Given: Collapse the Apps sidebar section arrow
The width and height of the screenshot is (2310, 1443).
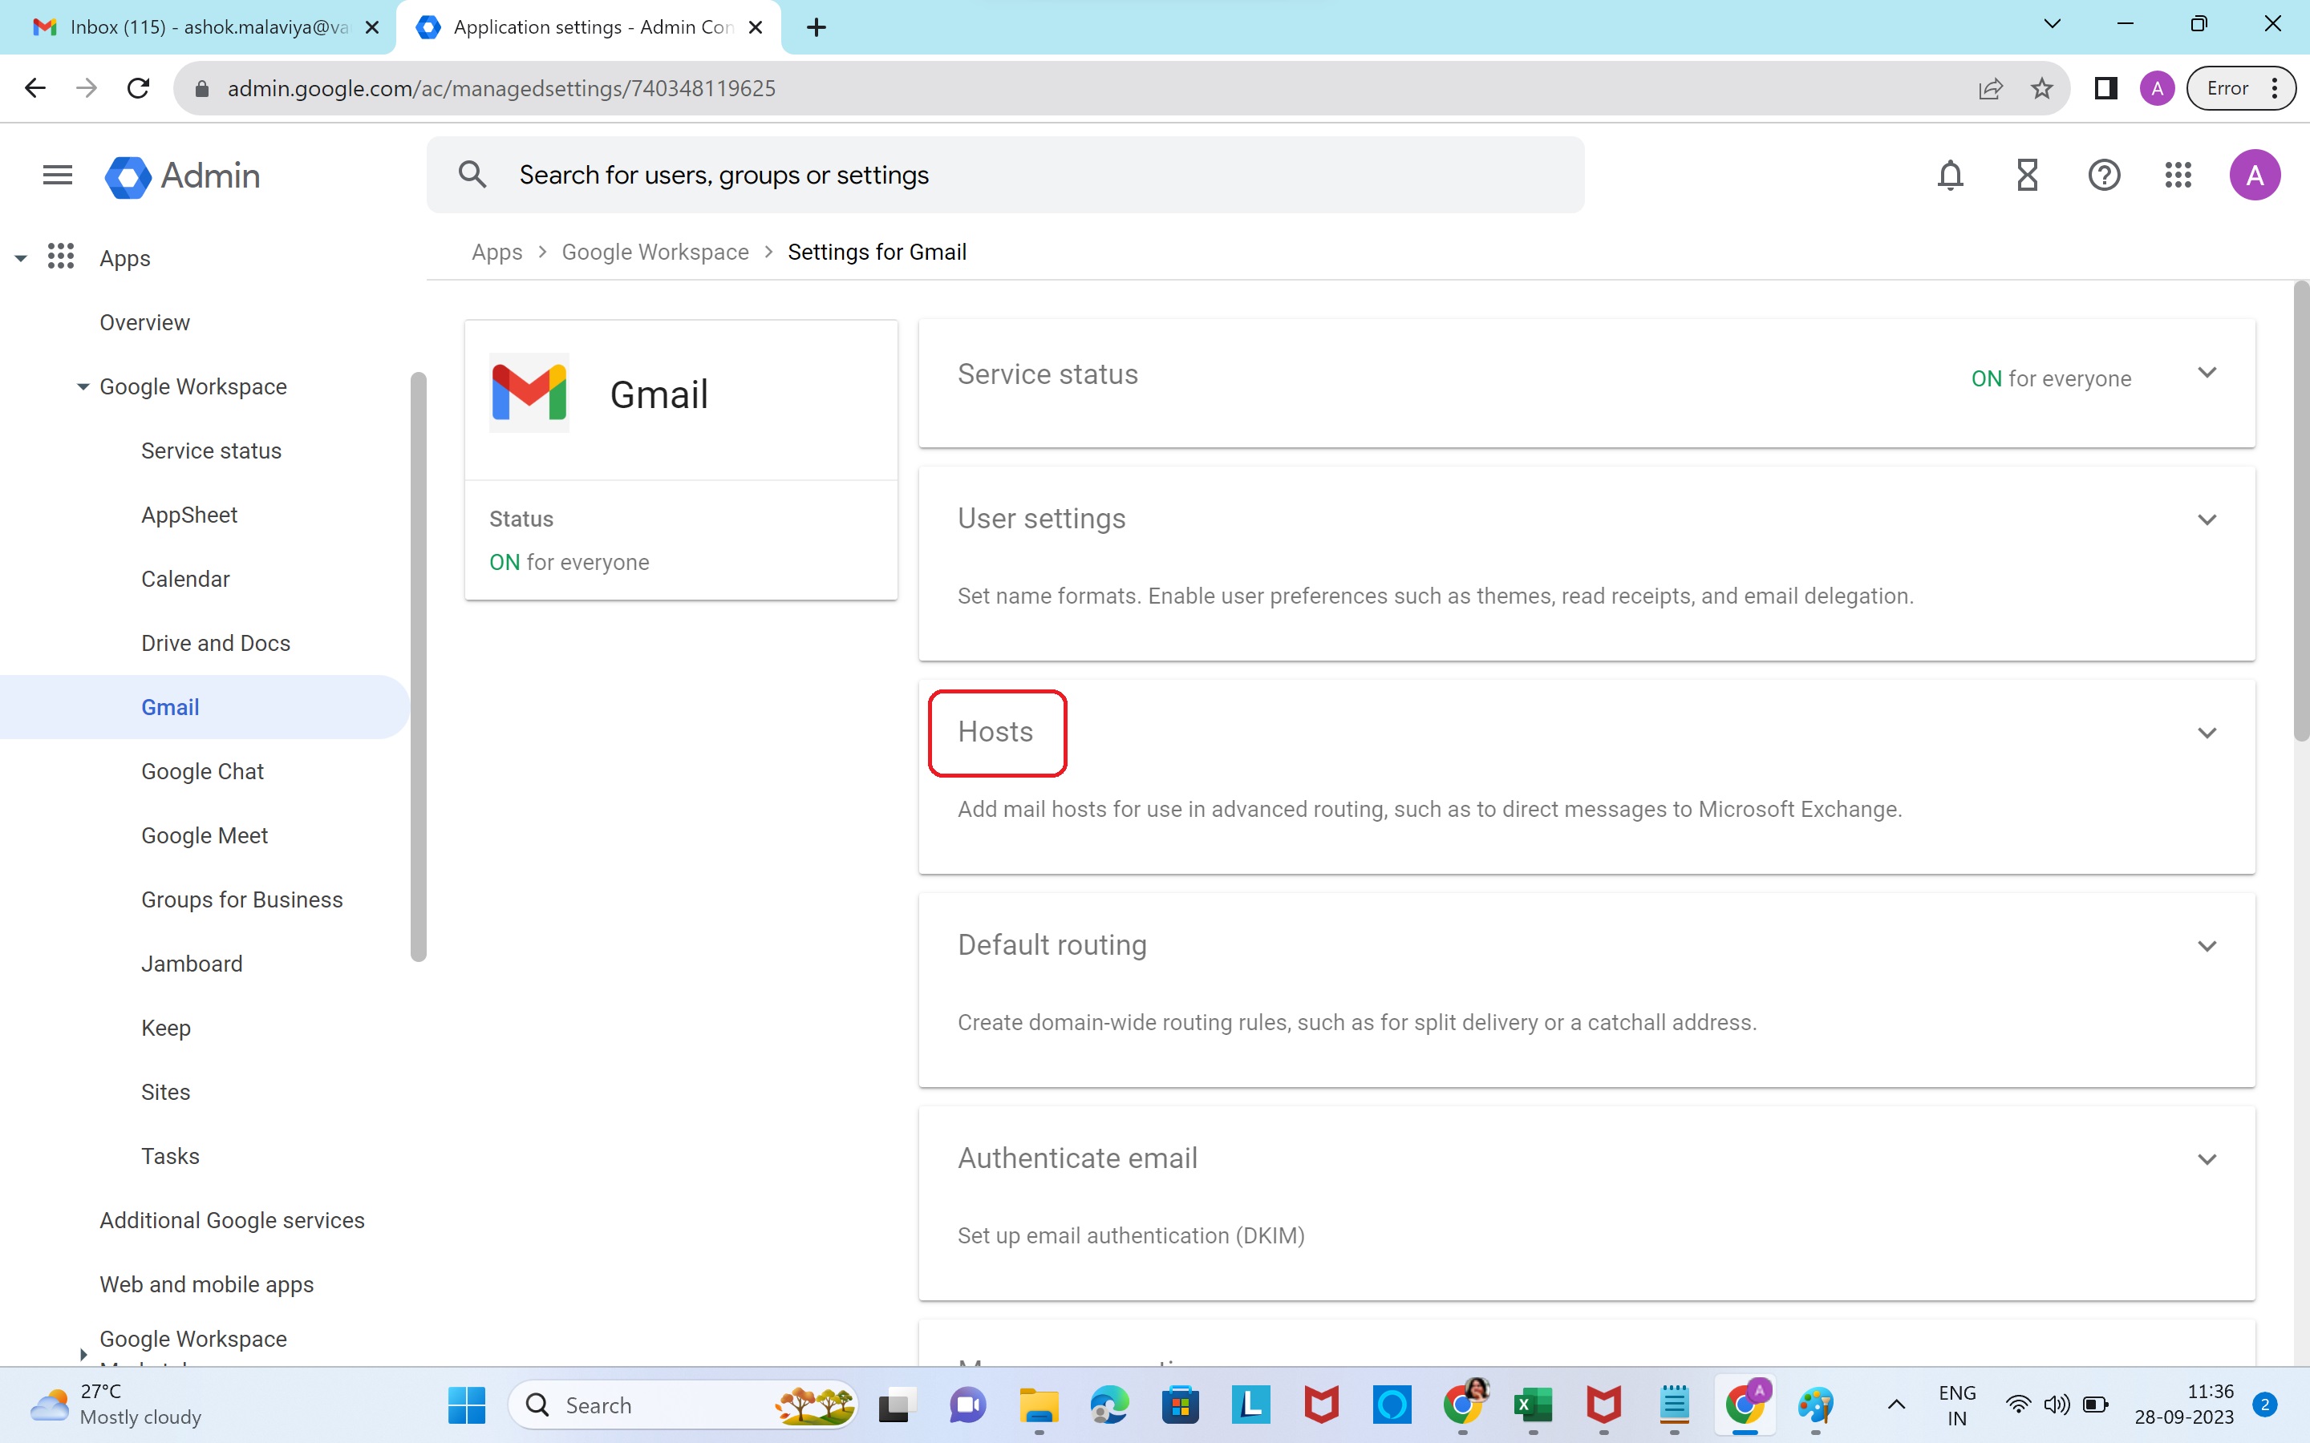Looking at the screenshot, I should (x=21, y=259).
